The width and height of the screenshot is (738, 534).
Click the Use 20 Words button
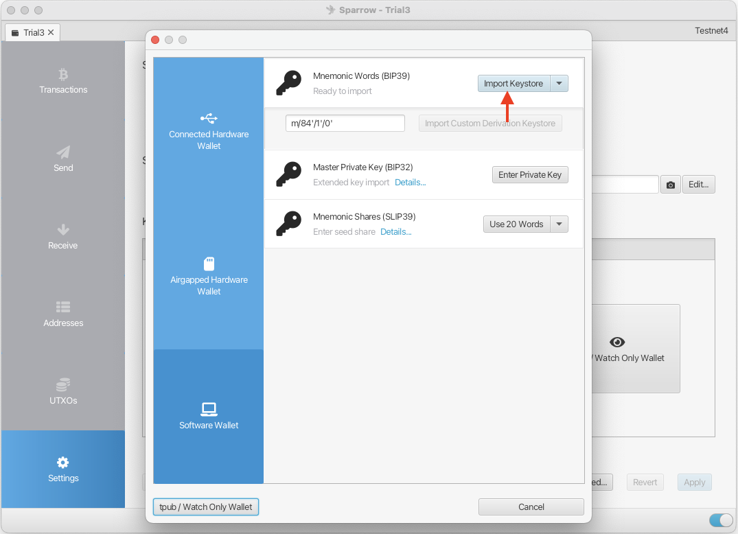pos(516,224)
